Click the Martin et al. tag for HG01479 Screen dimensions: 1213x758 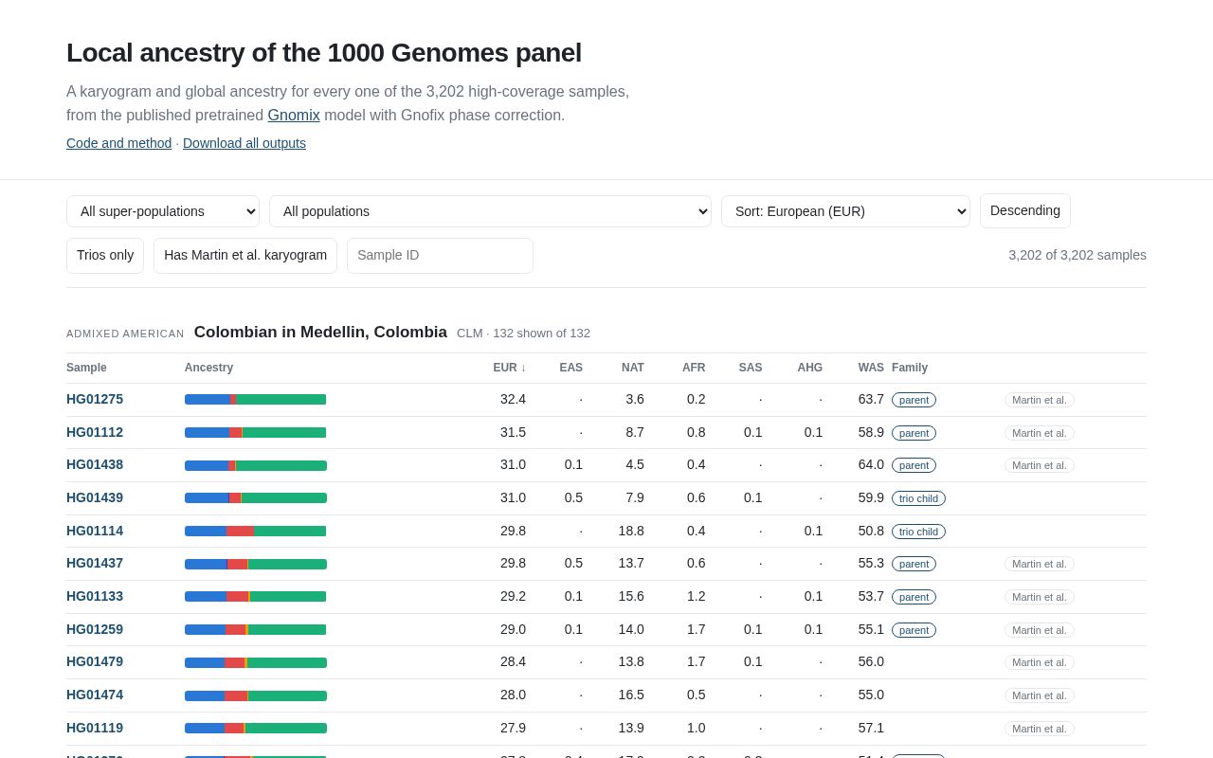coord(1040,662)
